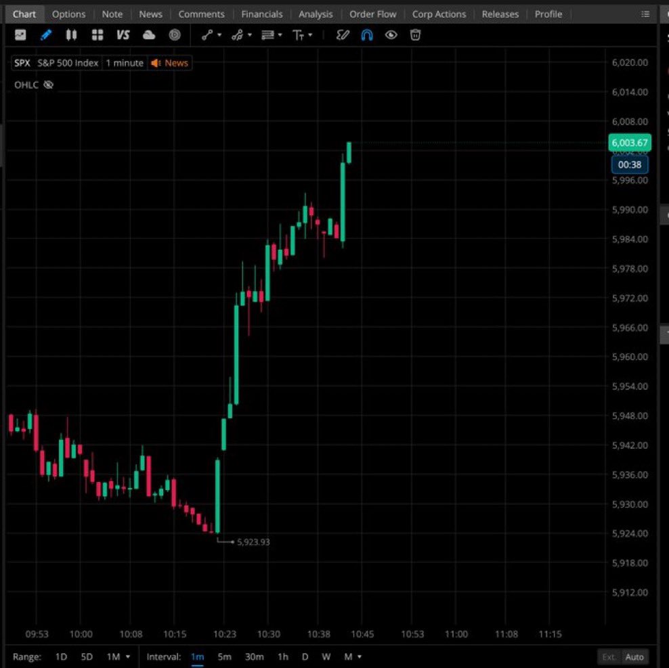Select the line drawing tool

coord(207,35)
